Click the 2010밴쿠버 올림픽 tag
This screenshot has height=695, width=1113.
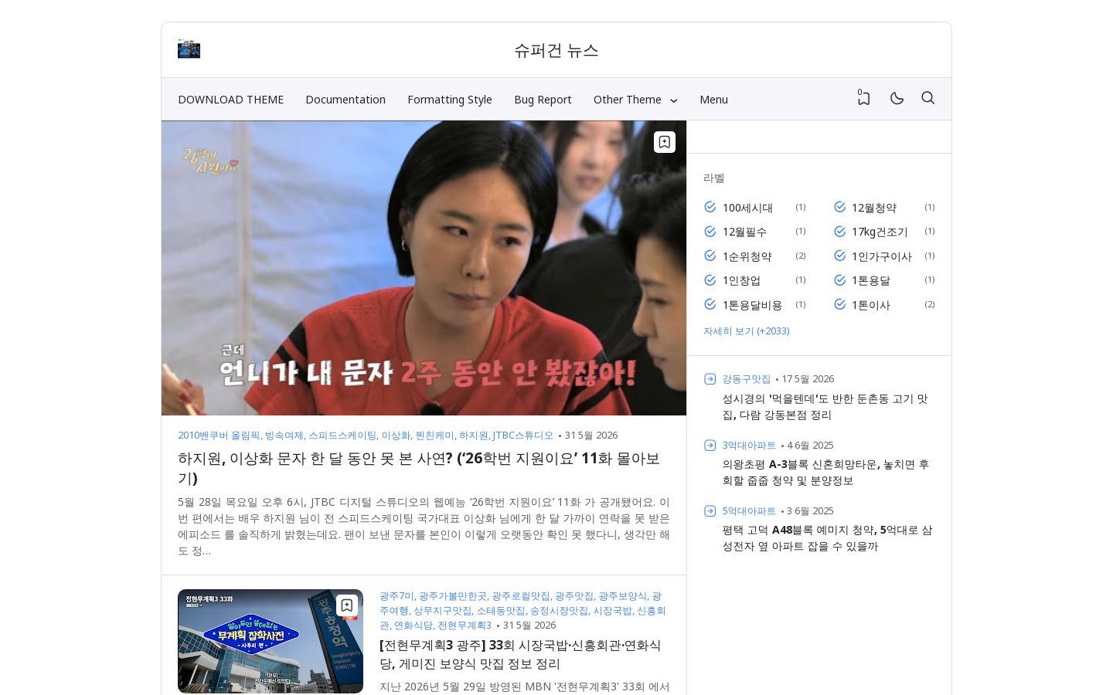click(219, 436)
